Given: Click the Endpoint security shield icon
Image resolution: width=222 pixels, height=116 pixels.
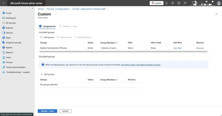Looking at the screenshot, I should coord(4,43).
